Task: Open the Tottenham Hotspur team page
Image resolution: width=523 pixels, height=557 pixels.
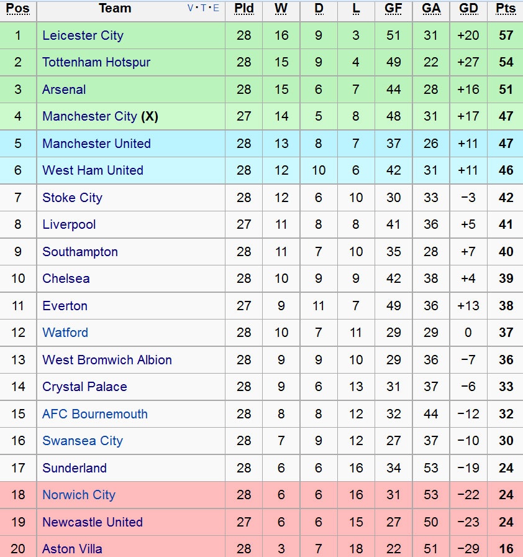Action: pos(96,62)
